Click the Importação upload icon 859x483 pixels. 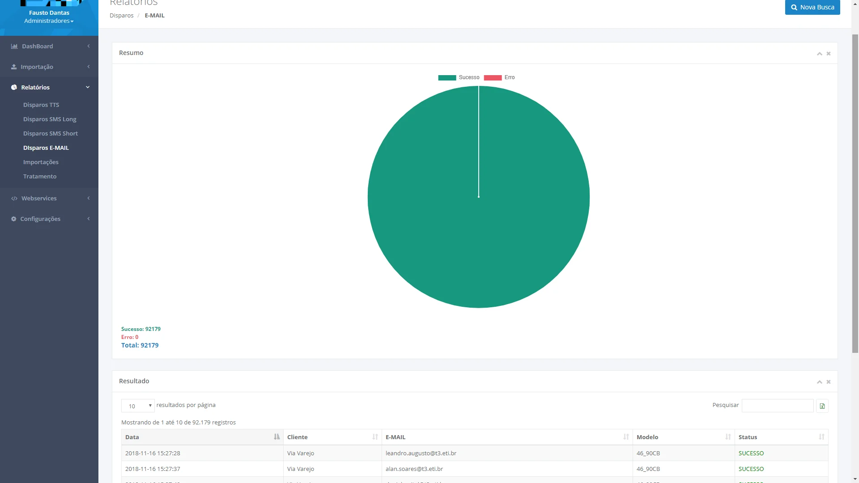coord(14,67)
